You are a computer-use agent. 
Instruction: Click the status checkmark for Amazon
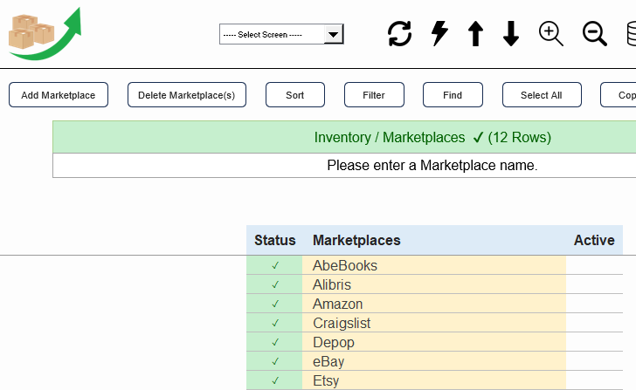tap(275, 304)
